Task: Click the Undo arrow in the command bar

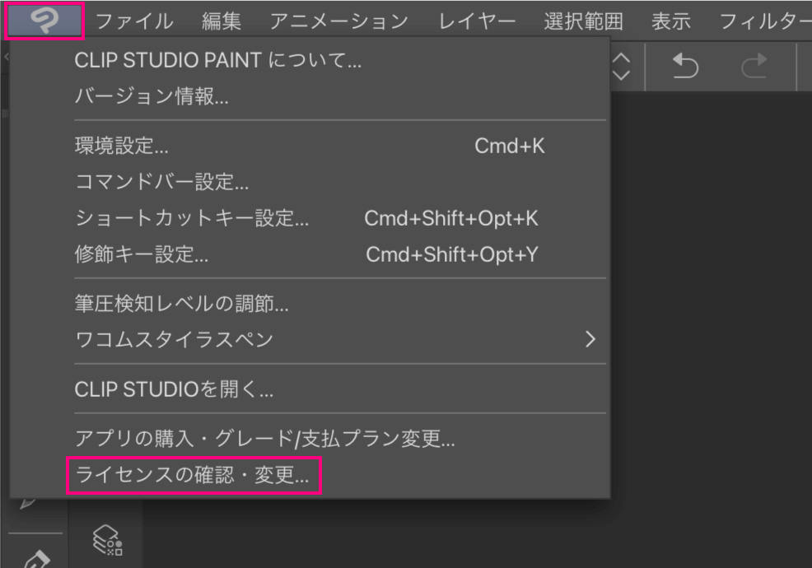Action: (x=684, y=66)
